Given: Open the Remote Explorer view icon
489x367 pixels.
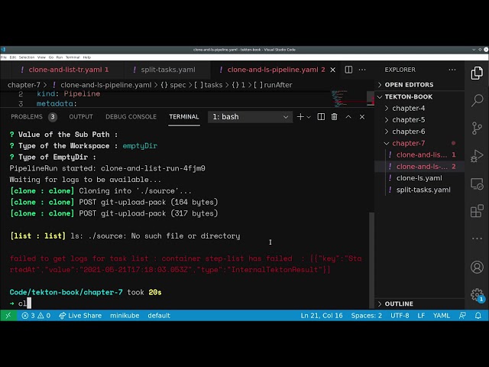Looking at the screenshot, I should click(477, 183).
